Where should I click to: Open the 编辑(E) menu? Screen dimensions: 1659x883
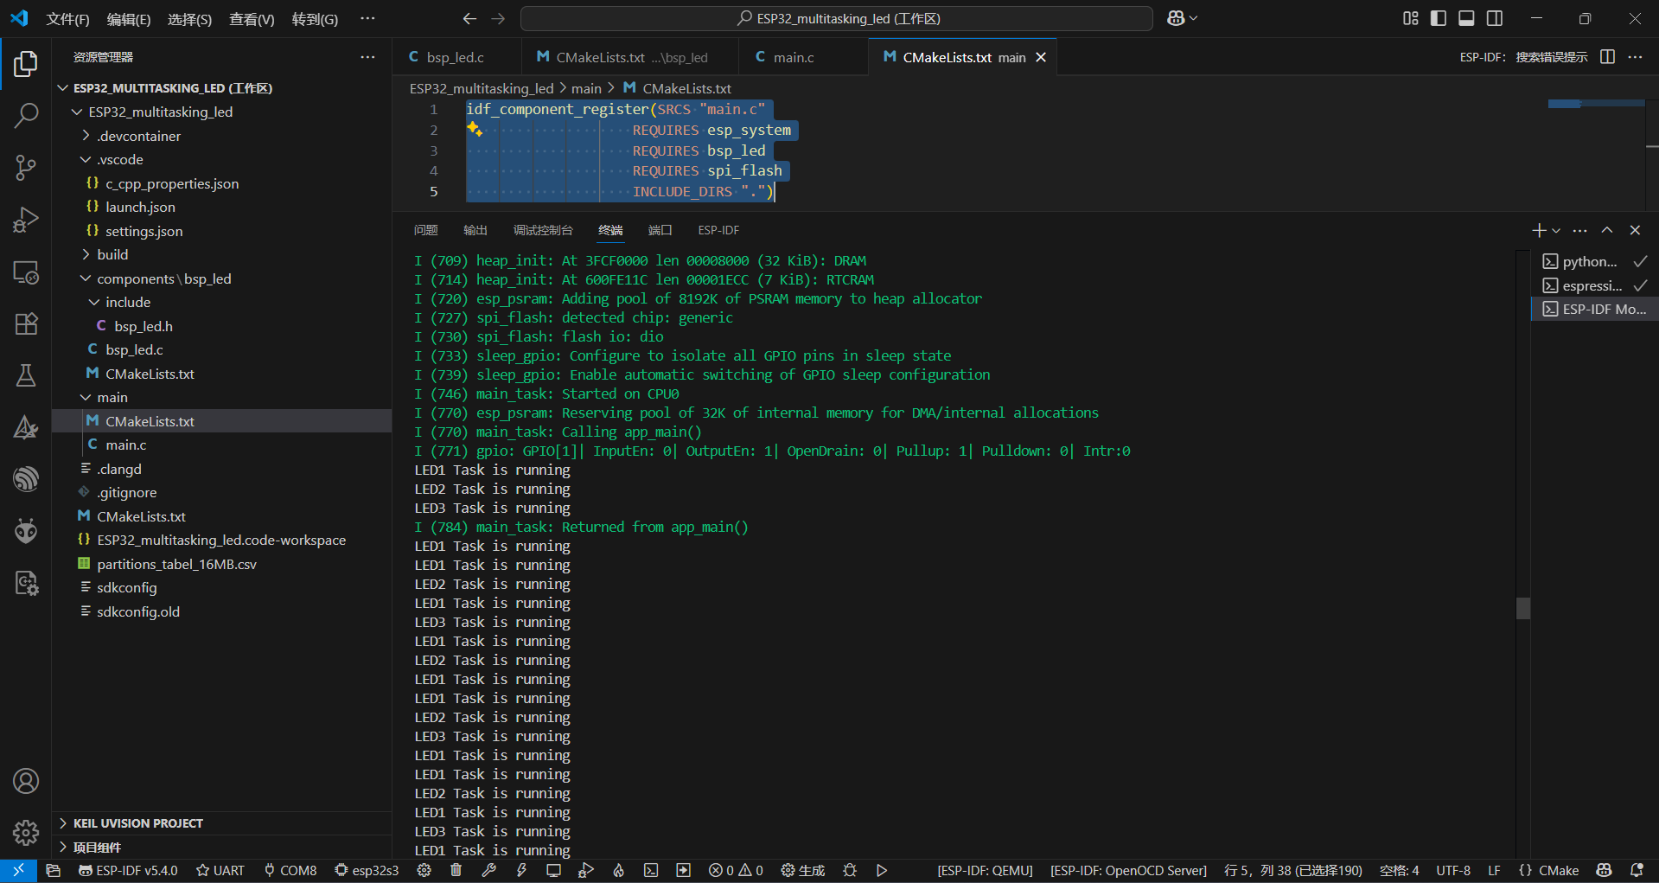[x=129, y=19]
